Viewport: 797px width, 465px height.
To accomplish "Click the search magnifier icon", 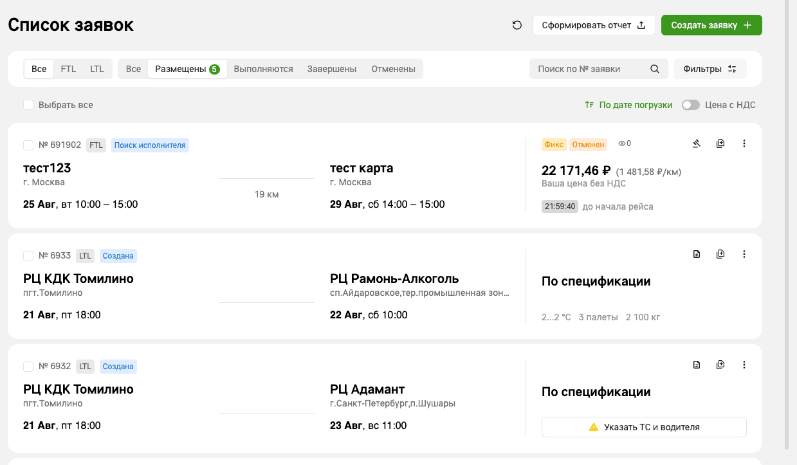I will click(x=655, y=69).
